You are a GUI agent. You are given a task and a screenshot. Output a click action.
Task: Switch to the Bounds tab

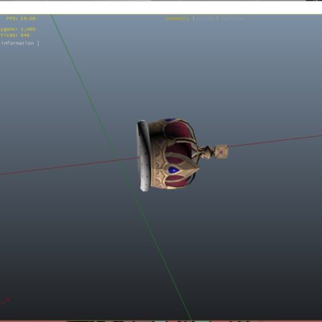pyautogui.click(x=205, y=19)
